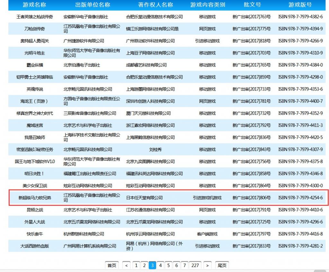The width and height of the screenshot is (329, 272).
Task: Select game name 密室逃脱13秘密任务
Action: point(35,150)
